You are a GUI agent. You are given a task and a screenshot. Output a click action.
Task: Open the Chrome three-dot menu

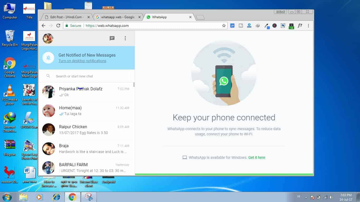click(x=308, y=26)
